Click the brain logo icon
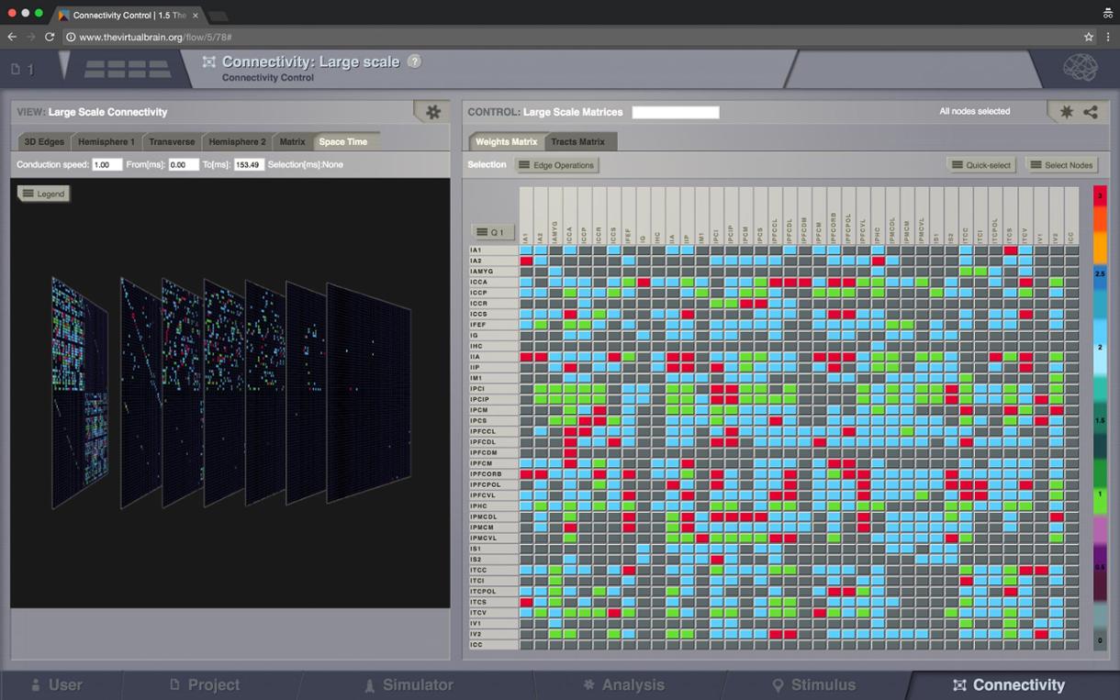This screenshot has height=700, width=1120. point(1081,69)
